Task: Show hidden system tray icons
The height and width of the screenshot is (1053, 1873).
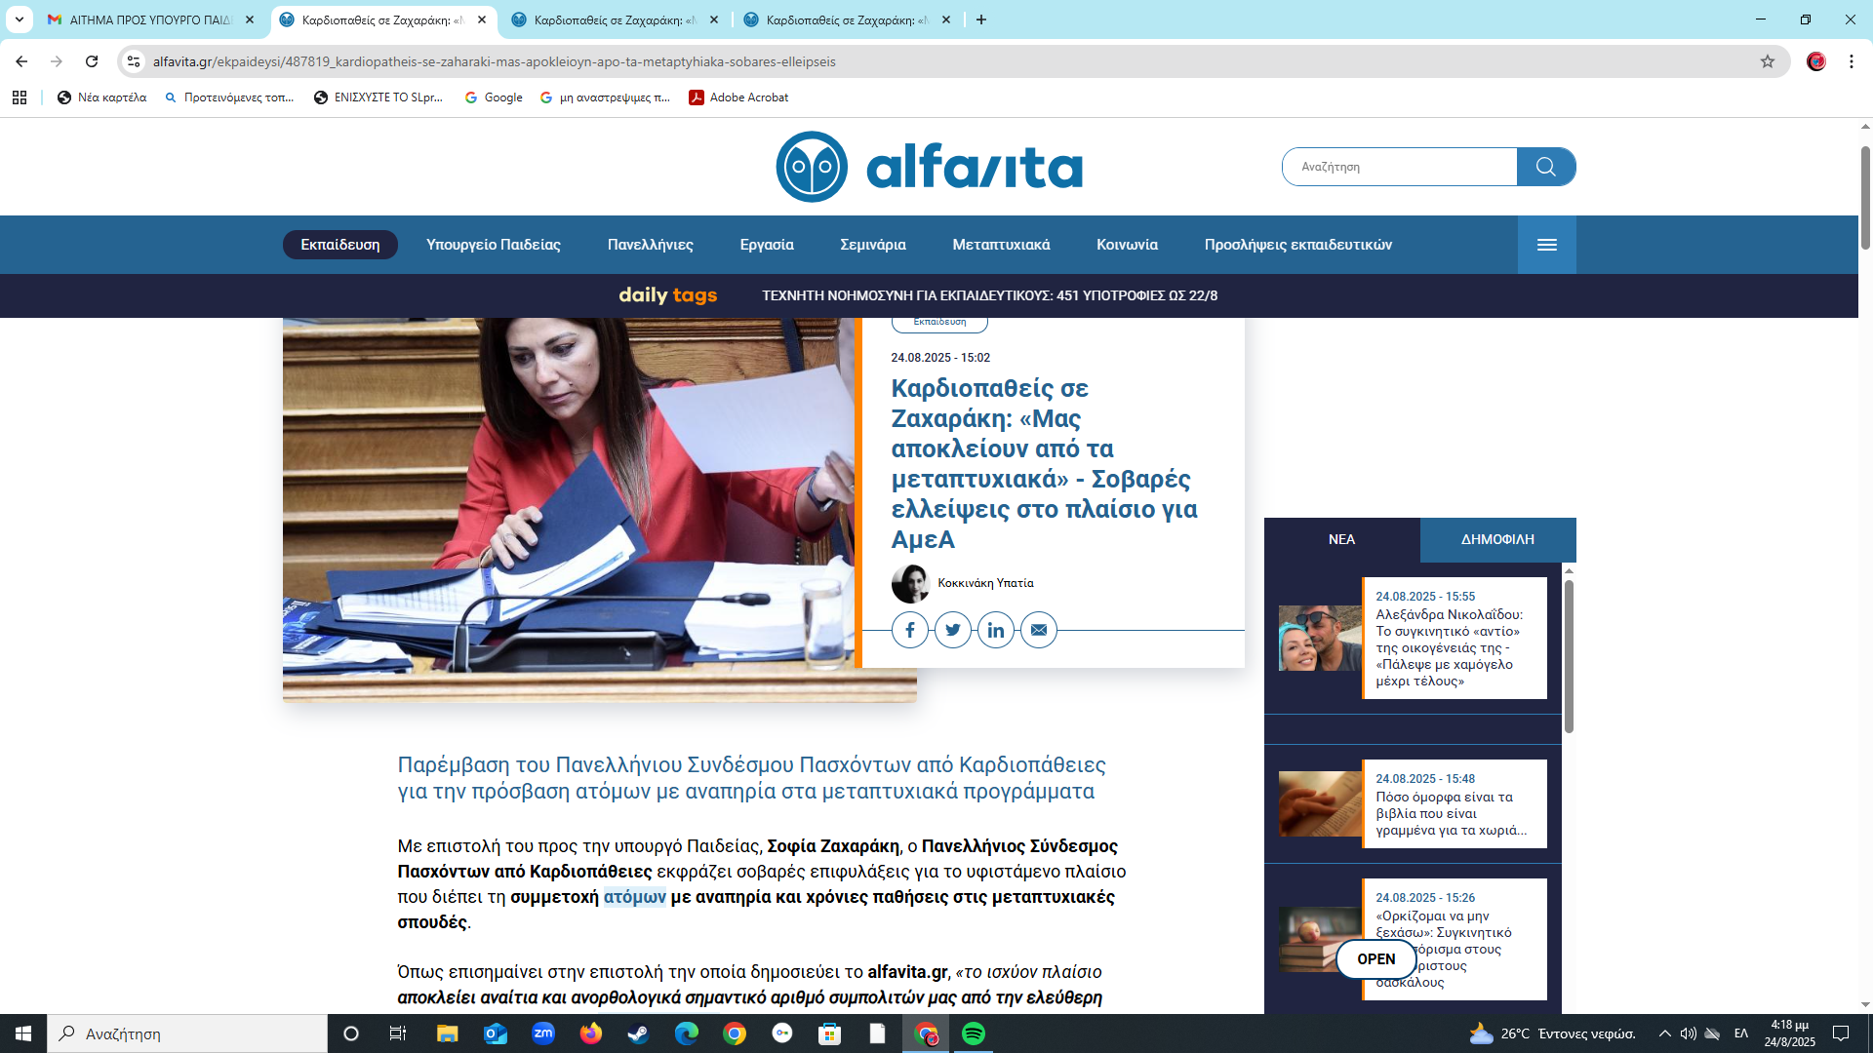Action: [1664, 1033]
